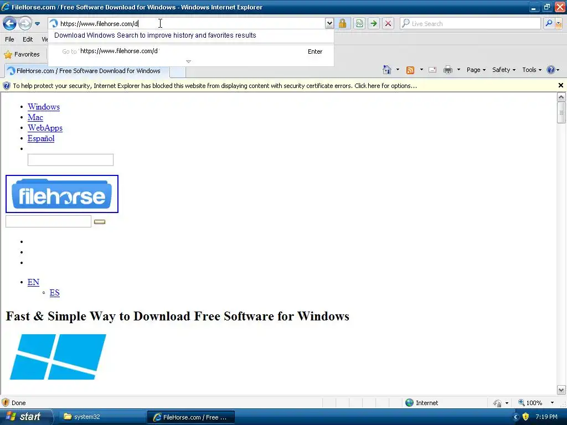Close the security information bar
567x425 pixels.
560,85
